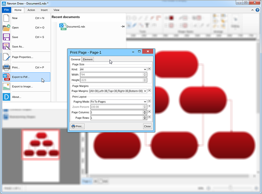Choose New from the File menu
The image size is (262, 194).
coord(27,18)
